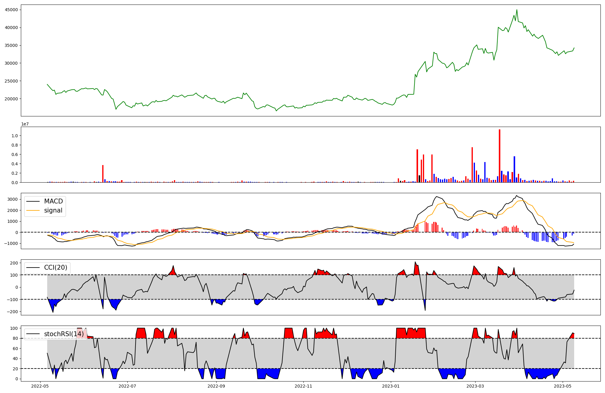Click the isolated red volume bar in June 2022
Image resolution: width=605 pixels, height=393 pixels.
[103, 174]
